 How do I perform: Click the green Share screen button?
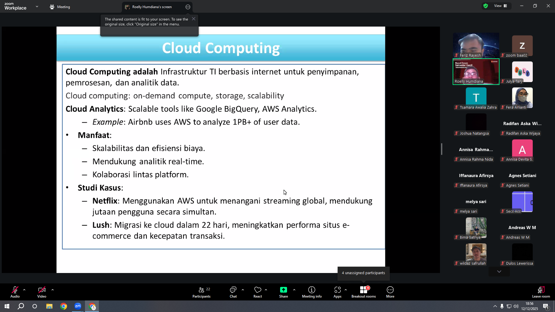[x=284, y=292]
